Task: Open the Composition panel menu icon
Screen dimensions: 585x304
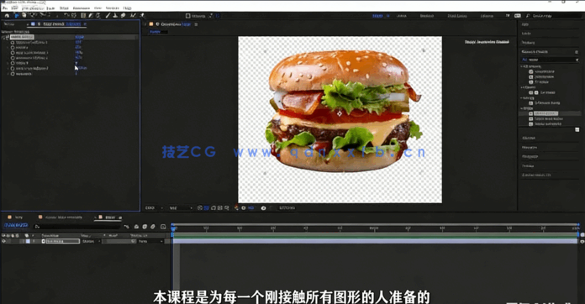Action: (x=196, y=24)
